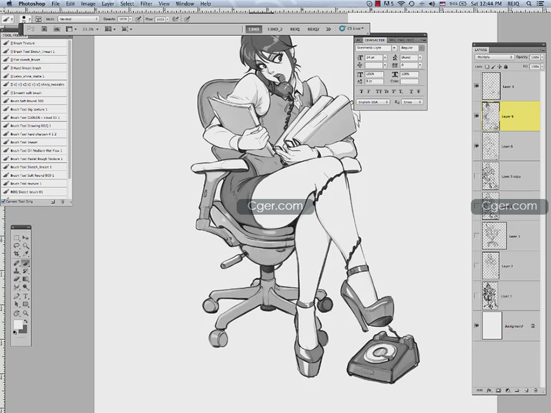Open the CS Live menu
The height and width of the screenshot is (413, 551).
351,28
